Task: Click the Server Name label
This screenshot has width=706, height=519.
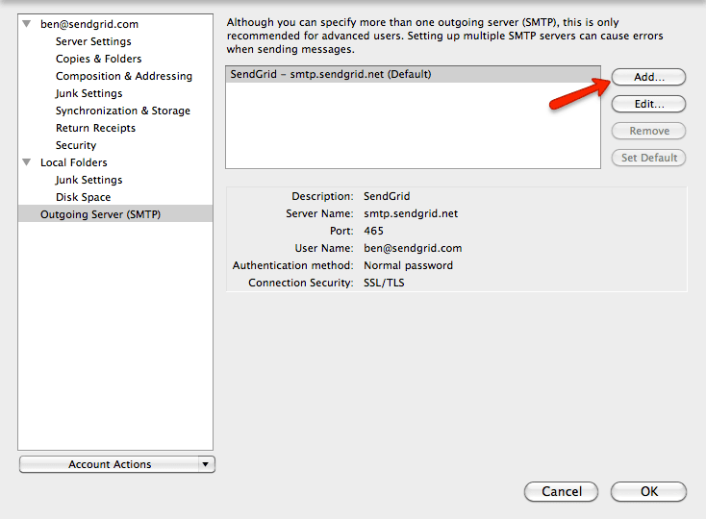Action: 319,213
